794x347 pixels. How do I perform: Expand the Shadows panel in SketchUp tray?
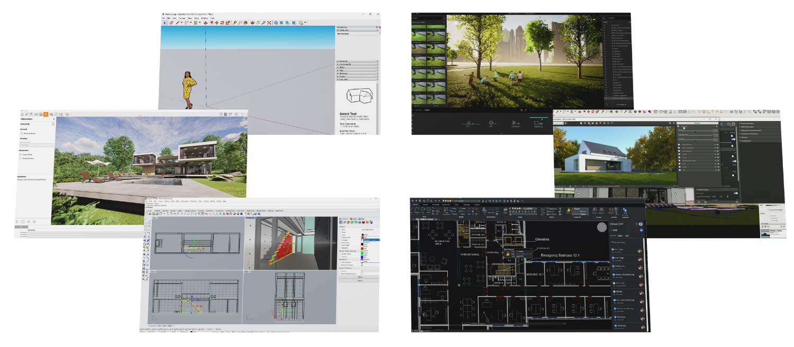pos(358,74)
